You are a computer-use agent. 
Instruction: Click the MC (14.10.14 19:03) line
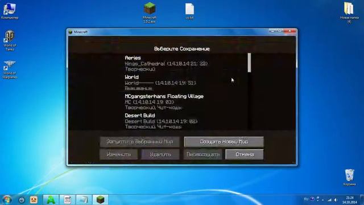click(x=149, y=102)
